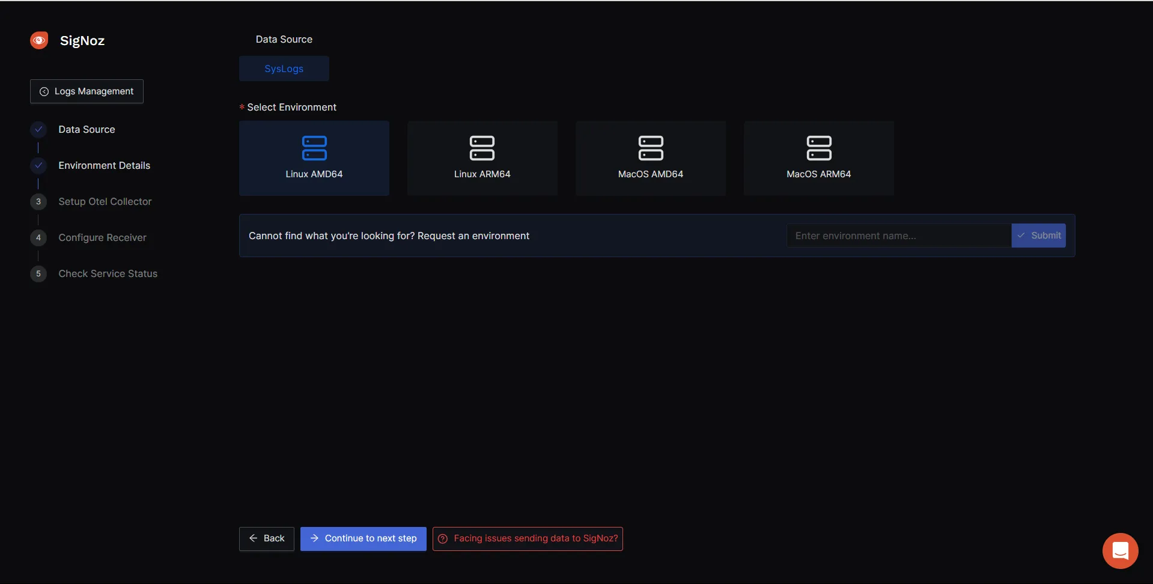Click the Environment Details step checkmark icon
The width and height of the screenshot is (1153, 584).
[38, 165]
